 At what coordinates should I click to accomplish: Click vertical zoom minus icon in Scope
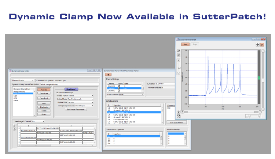[179, 73]
